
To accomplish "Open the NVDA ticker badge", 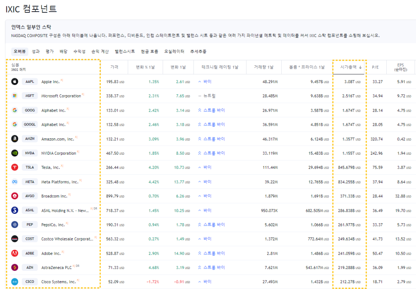I will 30,153.
